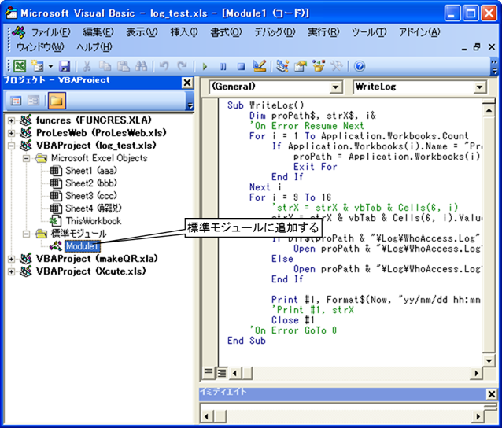This screenshot has width=502, height=428.
Task: Click the Reset stop icon
Action: 241,67
